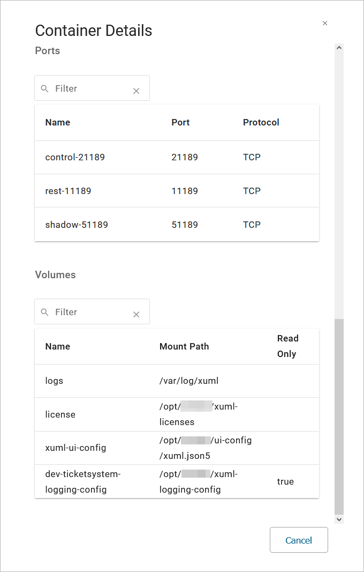Clear the Volumes filter with the X icon
Viewport: 364px width, 572px height.
click(136, 315)
